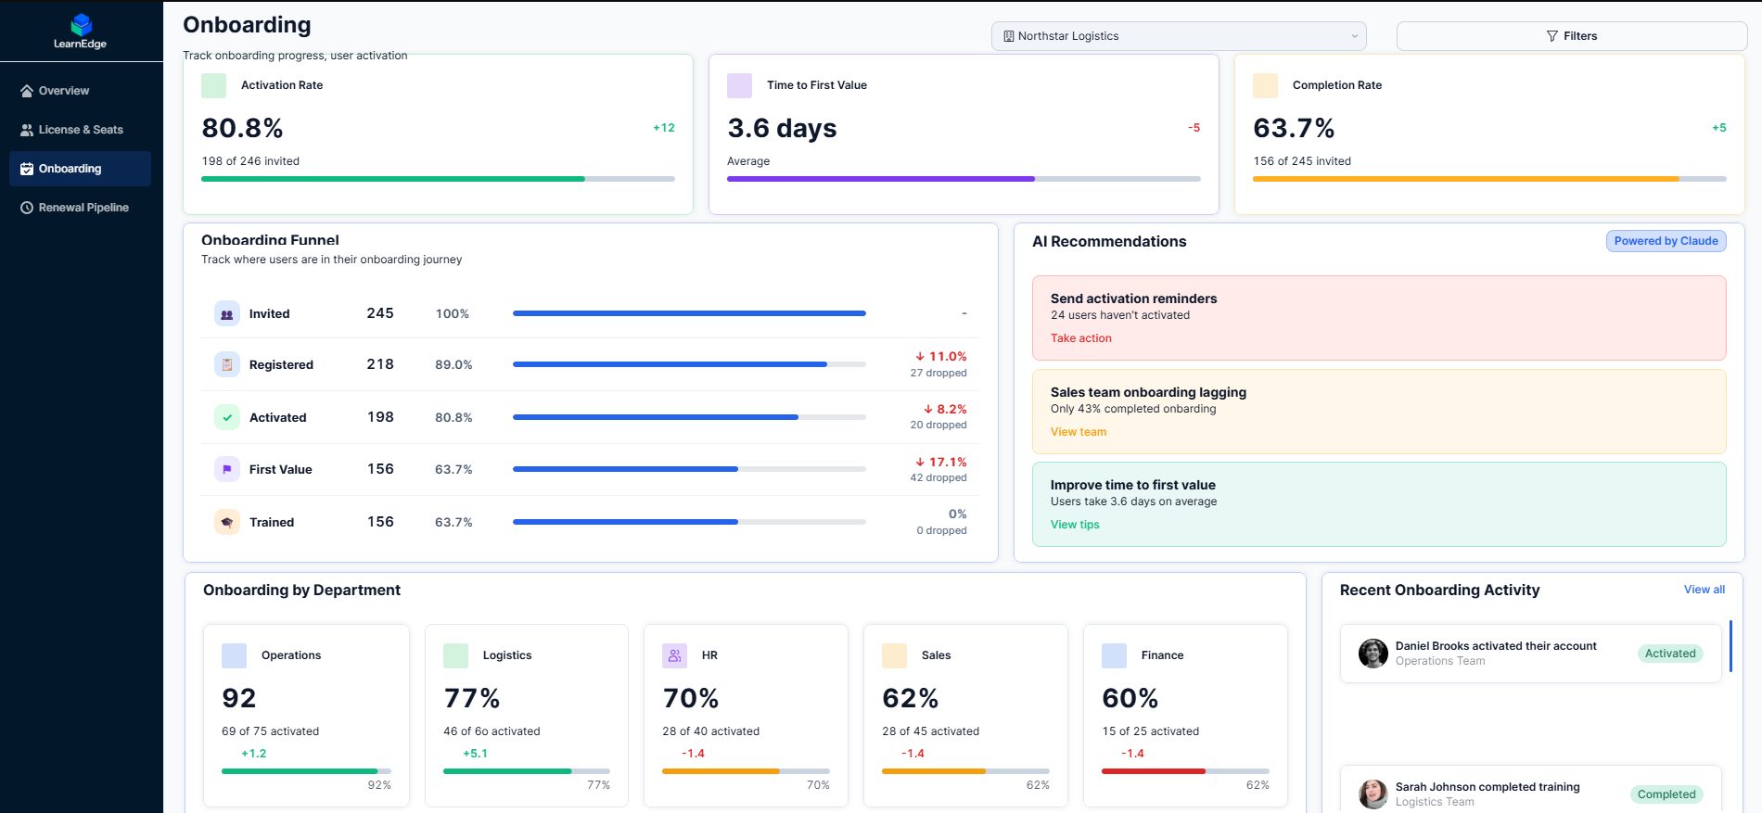
Task: Click the Operations green progress bar
Action: click(x=306, y=771)
